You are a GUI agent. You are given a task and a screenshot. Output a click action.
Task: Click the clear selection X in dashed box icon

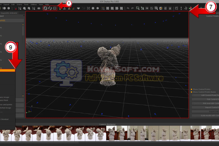pyautogui.click(x=170, y=9)
